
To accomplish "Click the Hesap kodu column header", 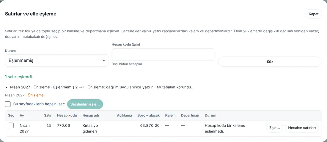I will [x=67, y=115].
